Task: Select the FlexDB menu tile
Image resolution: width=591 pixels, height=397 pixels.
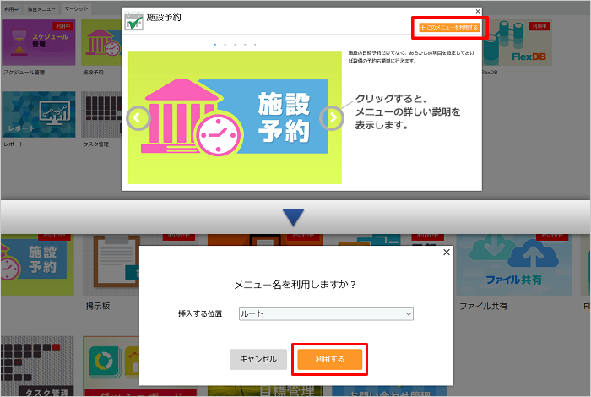Action: (x=517, y=43)
